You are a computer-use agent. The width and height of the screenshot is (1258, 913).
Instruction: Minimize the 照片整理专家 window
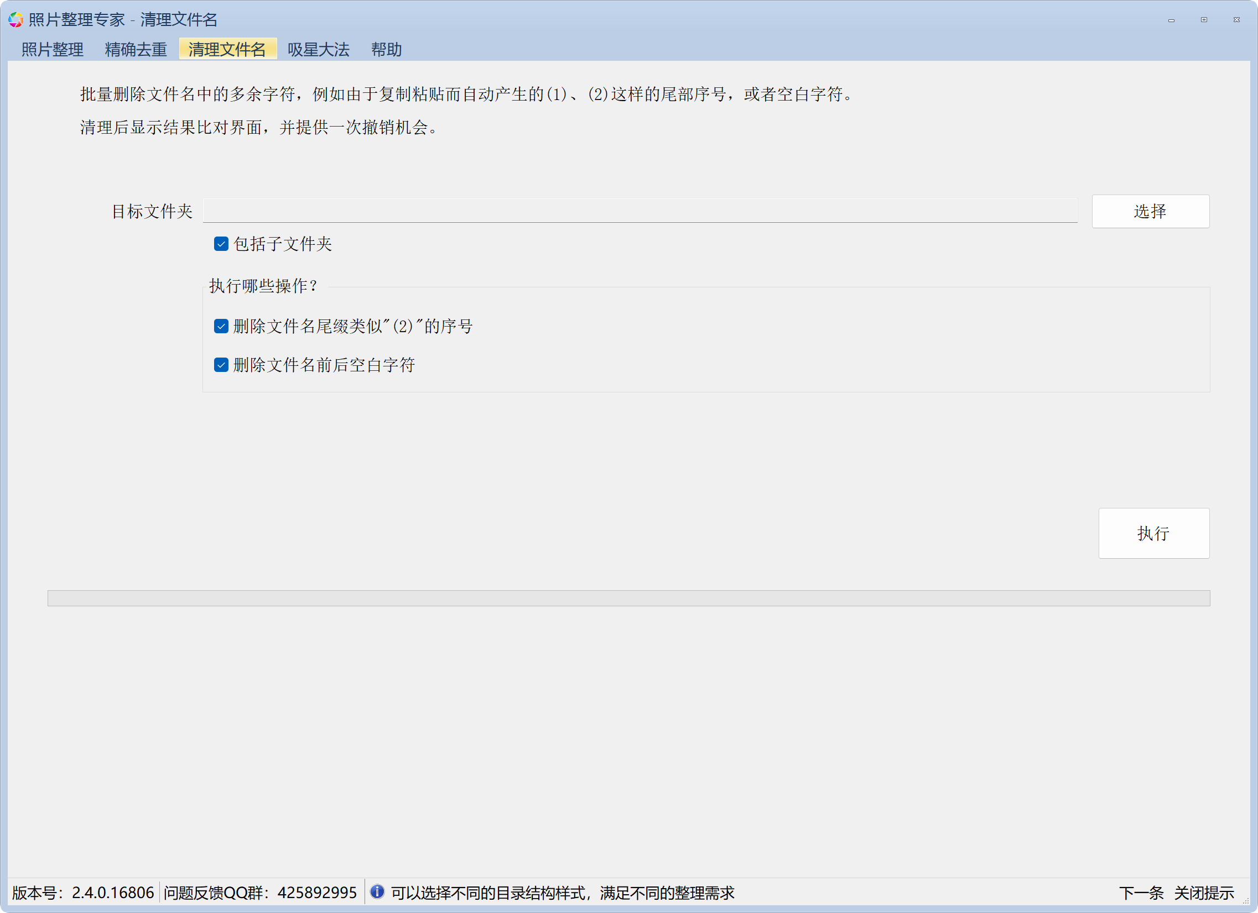click(1172, 20)
